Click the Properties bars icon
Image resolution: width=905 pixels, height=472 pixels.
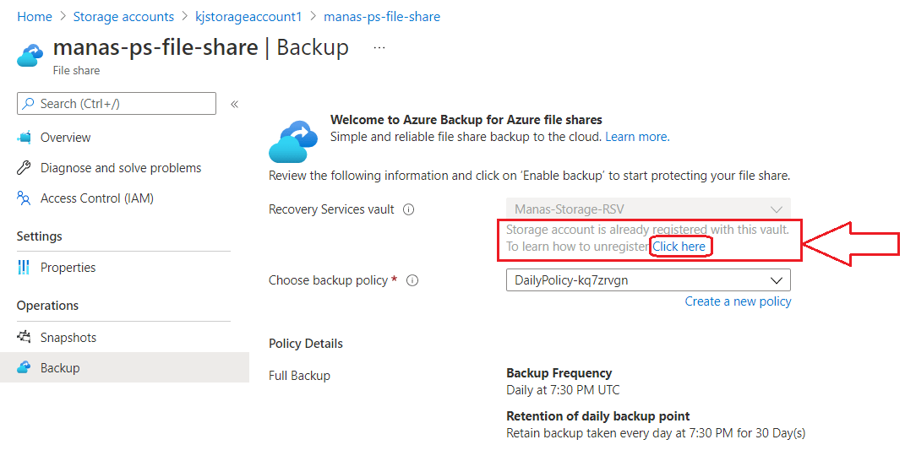(x=24, y=267)
